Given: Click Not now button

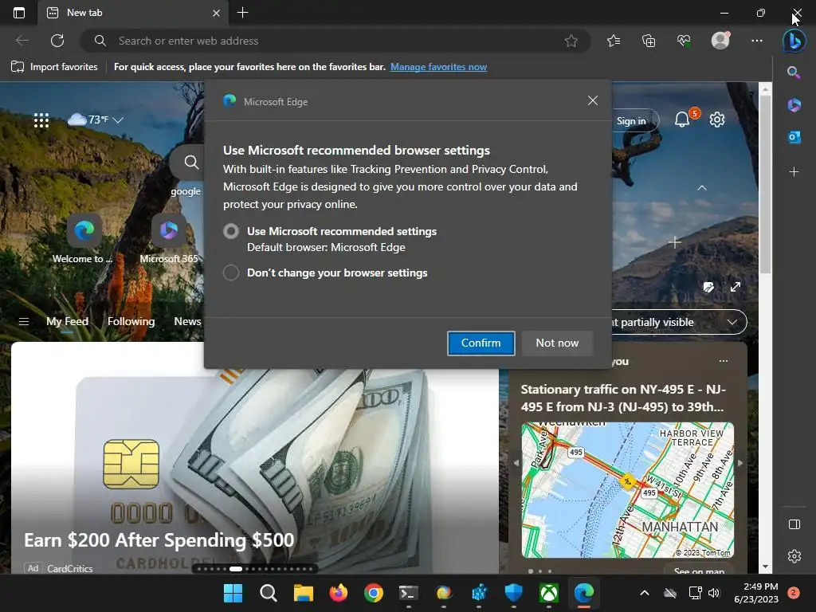Looking at the screenshot, I should point(557,343).
